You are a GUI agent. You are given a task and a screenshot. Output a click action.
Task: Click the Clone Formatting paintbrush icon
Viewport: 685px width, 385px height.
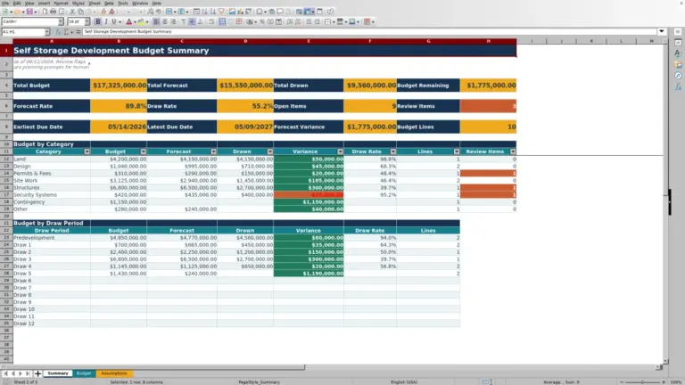(x=103, y=12)
